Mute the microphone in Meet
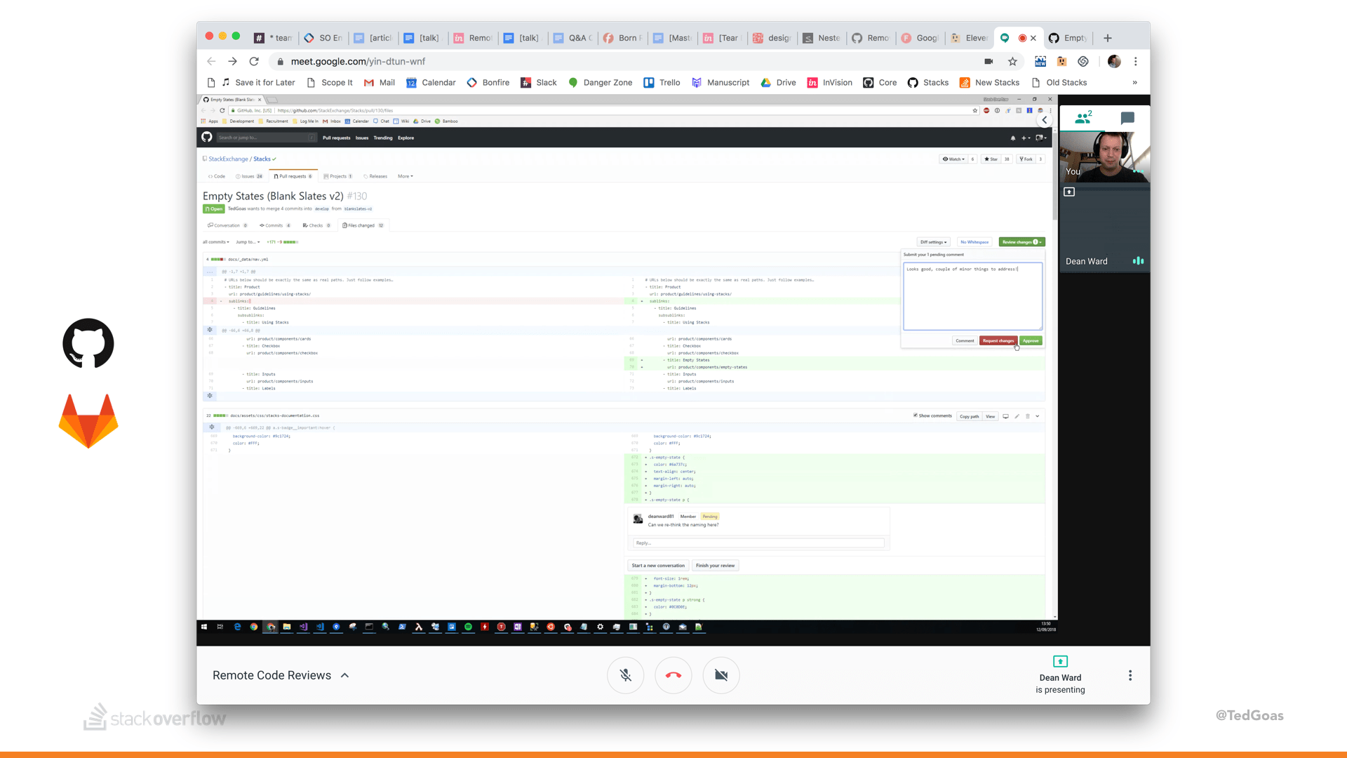Viewport: 1347px width, 758px height. [x=625, y=675]
